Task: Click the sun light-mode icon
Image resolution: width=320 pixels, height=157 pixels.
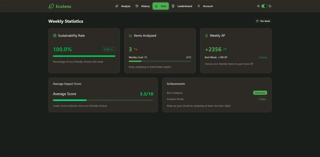Action: [258, 6]
